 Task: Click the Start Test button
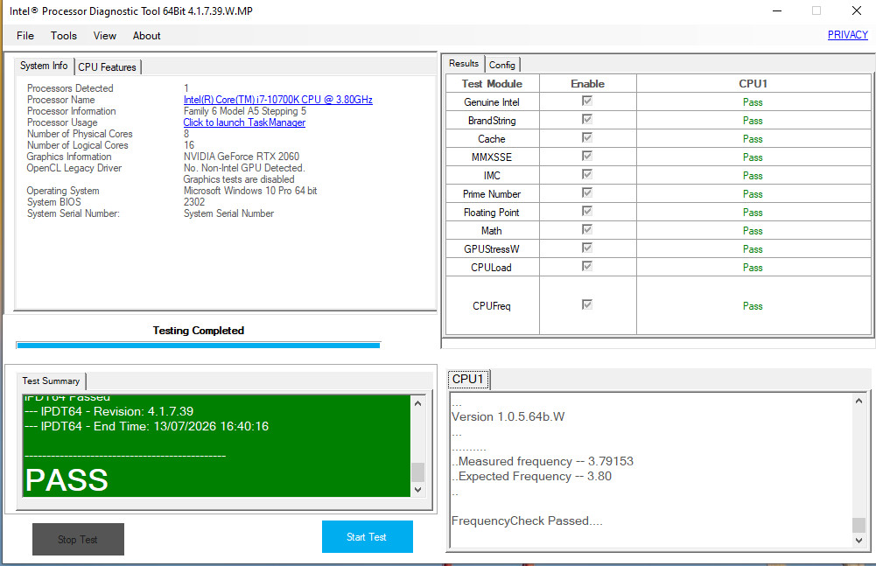tap(367, 537)
